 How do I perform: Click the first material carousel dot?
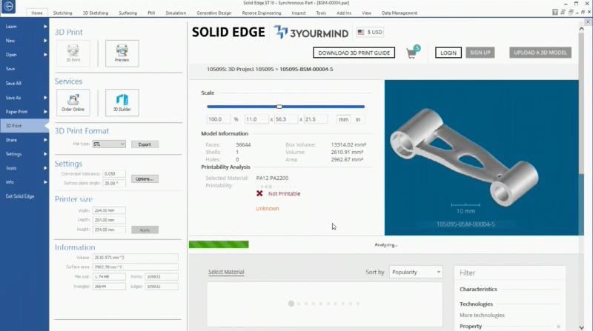pos(291,304)
